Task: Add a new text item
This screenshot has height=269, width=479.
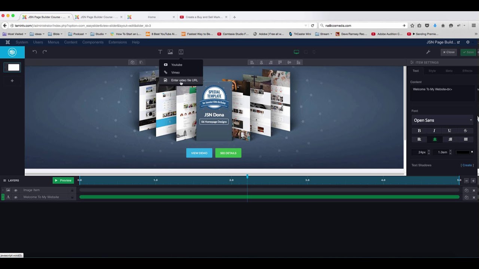Action: point(160,52)
